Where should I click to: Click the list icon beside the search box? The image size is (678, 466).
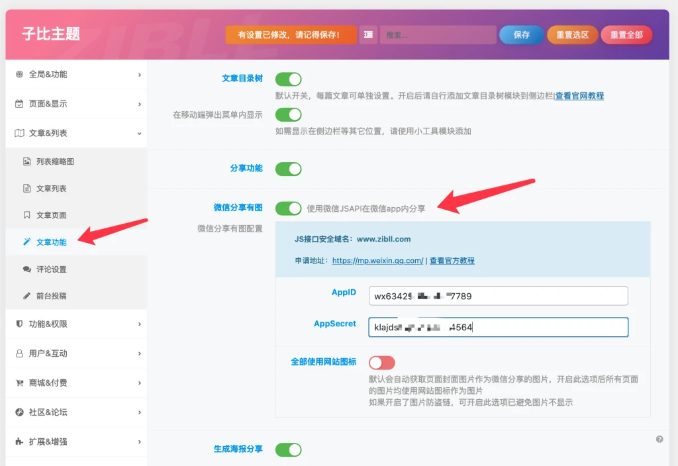point(368,34)
